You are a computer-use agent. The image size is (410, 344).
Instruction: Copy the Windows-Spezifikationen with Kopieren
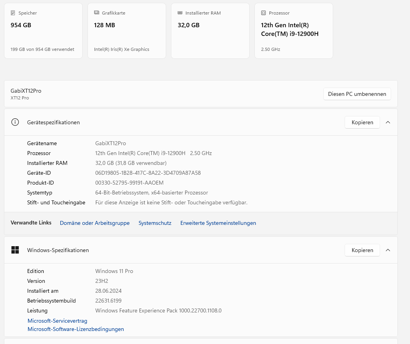(x=362, y=250)
